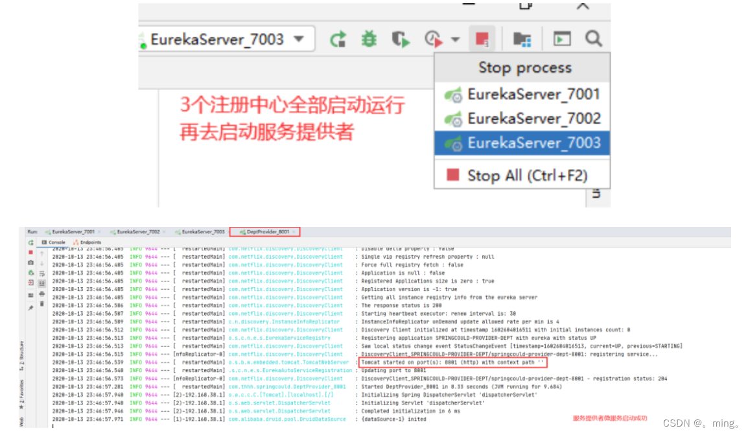Image resolution: width=748 pixels, height=435 pixels.
Task: Open the Console sub-tab
Action: click(53, 242)
